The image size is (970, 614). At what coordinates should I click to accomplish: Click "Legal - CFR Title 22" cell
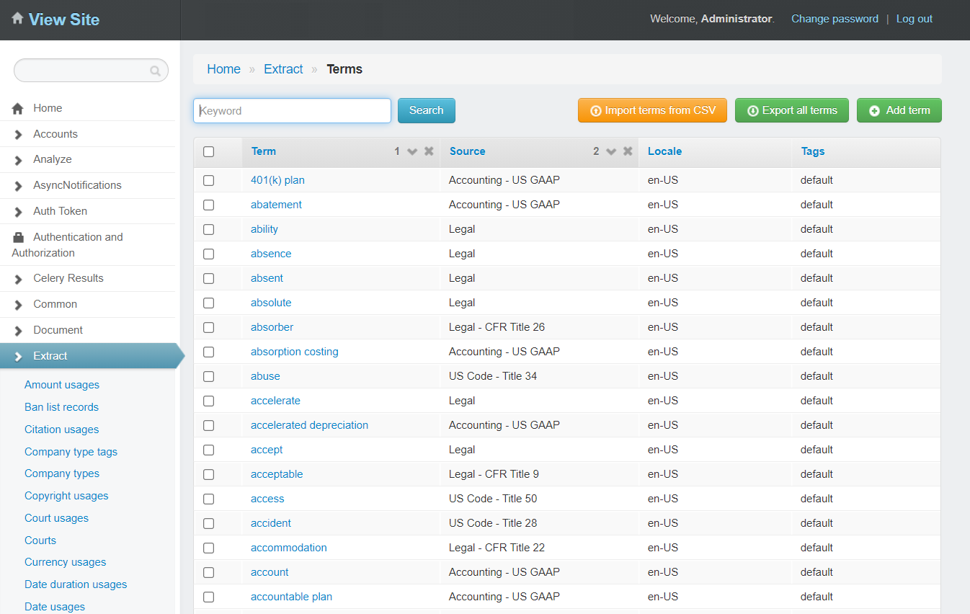click(x=497, y=548)
